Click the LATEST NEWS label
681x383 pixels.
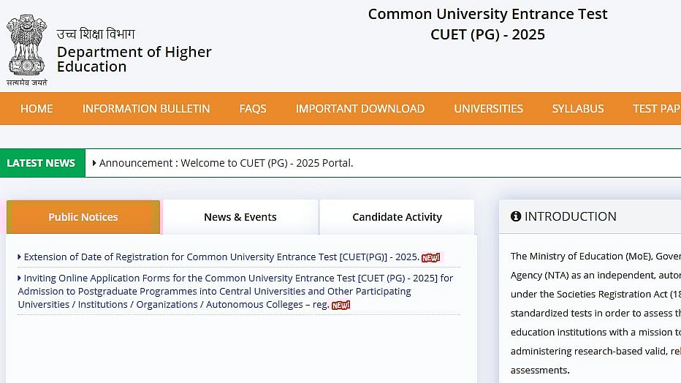pyautogui.click(x=41, y=163)
